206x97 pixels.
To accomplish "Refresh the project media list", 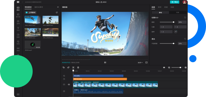I will (57, 12).
